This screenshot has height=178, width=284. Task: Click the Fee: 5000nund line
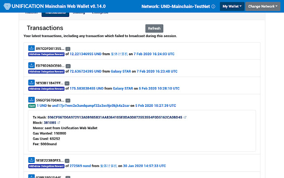(x=45, y=144)
